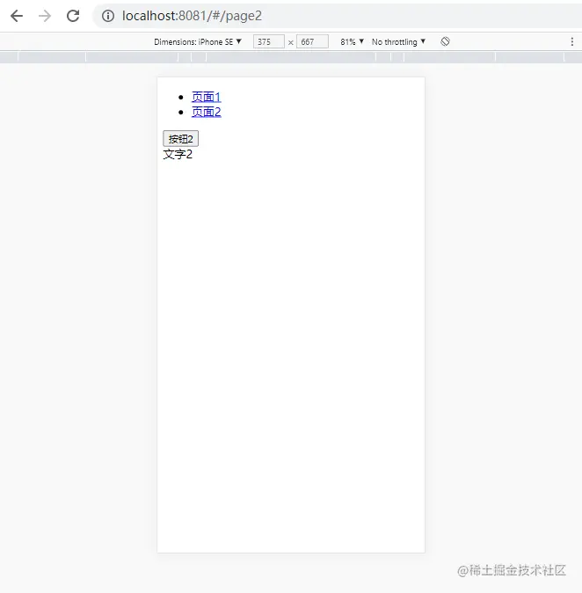Click the media query breakpoint bar

pyautogui.click(x=291, y=57)
